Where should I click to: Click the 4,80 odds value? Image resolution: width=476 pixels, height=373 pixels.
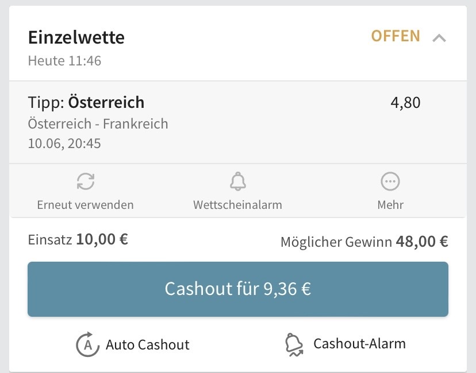(405, 102)
